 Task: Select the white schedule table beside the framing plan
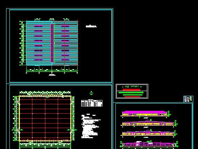coord(92,103)
